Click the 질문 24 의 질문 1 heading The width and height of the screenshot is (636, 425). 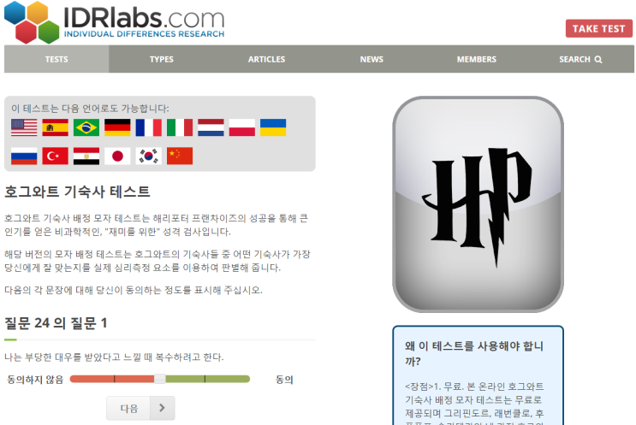56,323
